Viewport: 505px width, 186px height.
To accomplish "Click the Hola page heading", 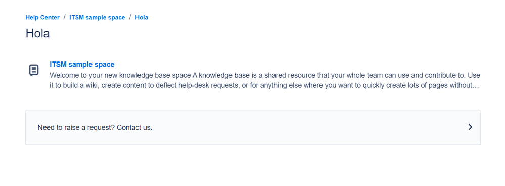I will tap(38, 33).
